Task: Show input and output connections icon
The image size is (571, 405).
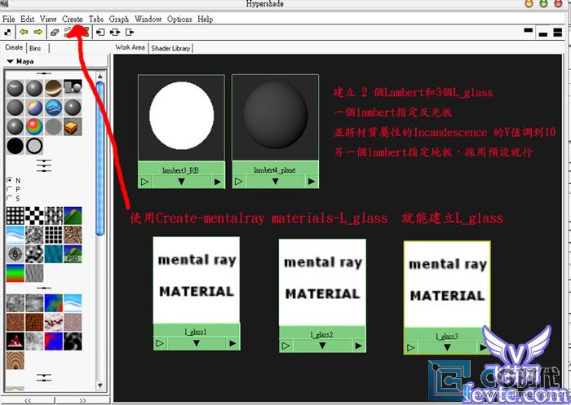Action: point(115,33)
